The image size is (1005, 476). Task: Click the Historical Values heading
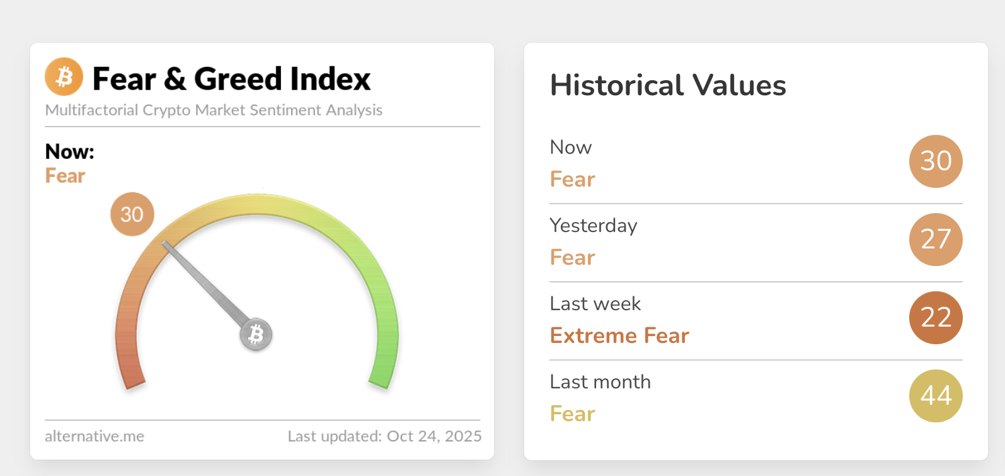pos(668,86)
